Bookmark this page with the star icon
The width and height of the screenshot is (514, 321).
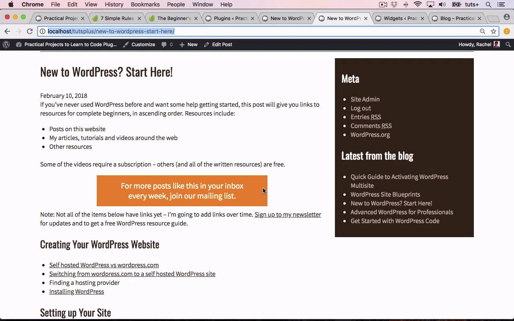[x=494, y=31]
